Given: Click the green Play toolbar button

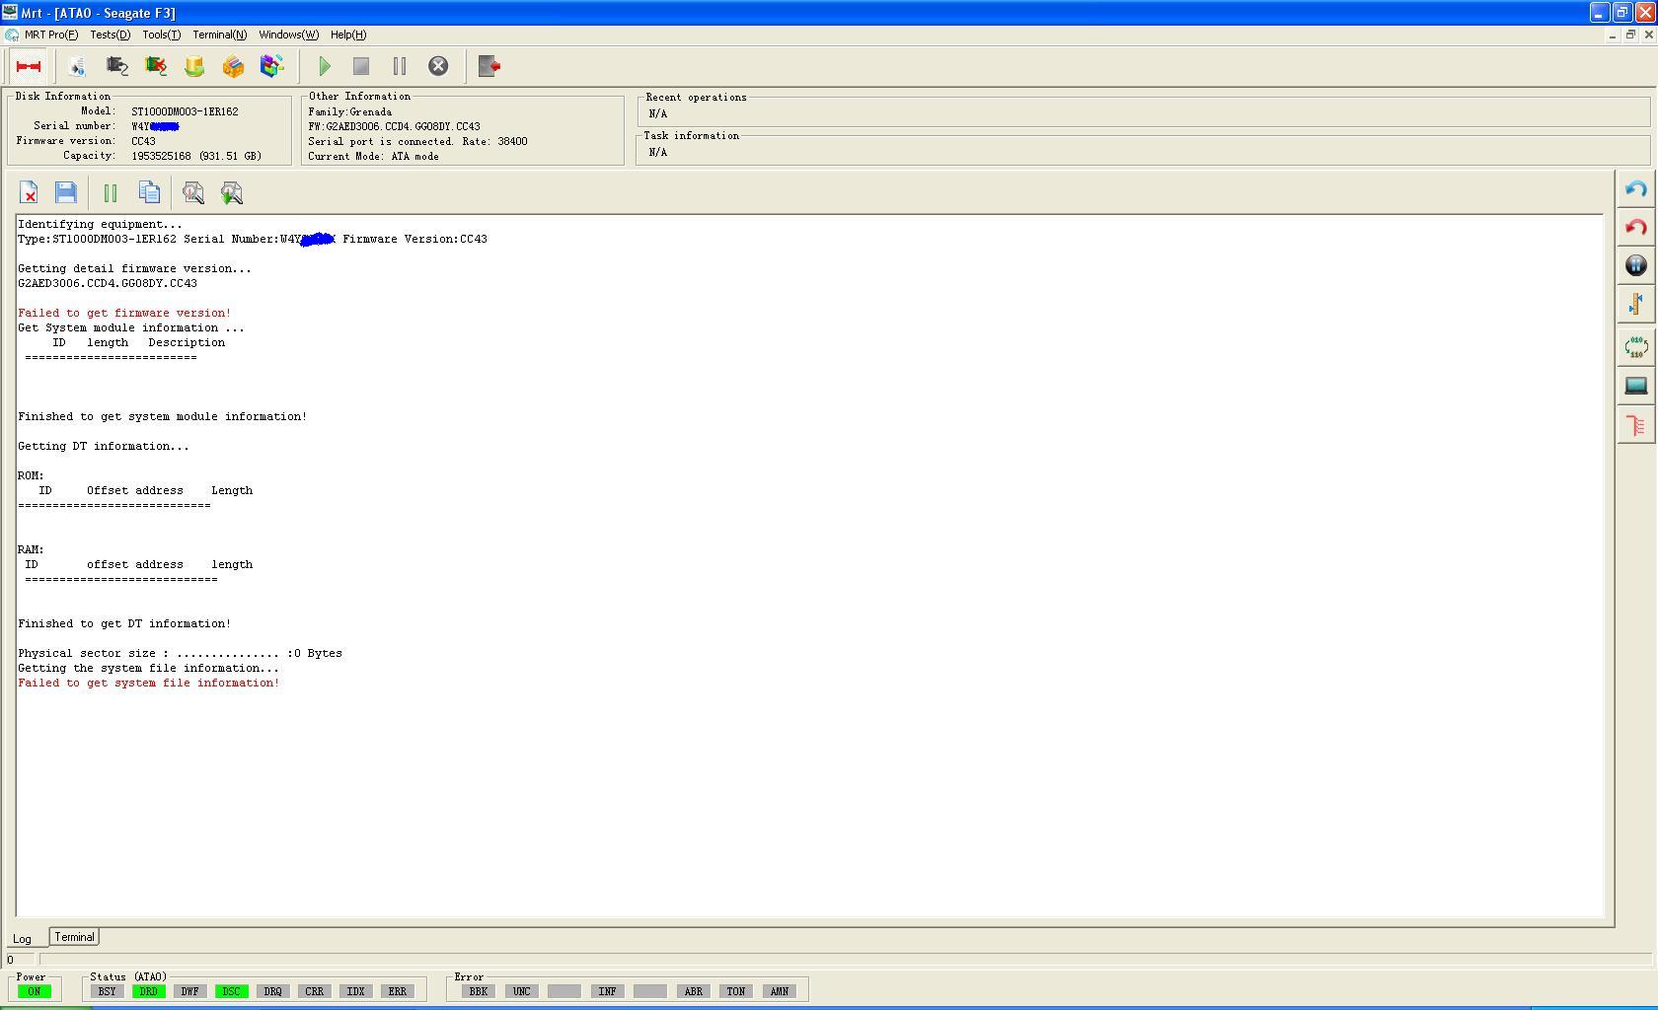Looking at the screenshot, I should 324,66.
